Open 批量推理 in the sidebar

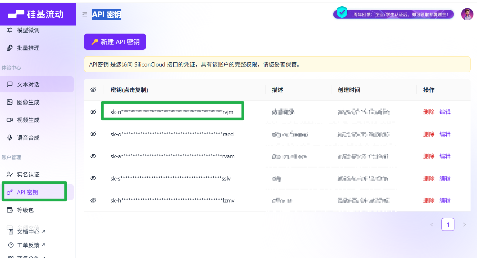click(37, 48)
